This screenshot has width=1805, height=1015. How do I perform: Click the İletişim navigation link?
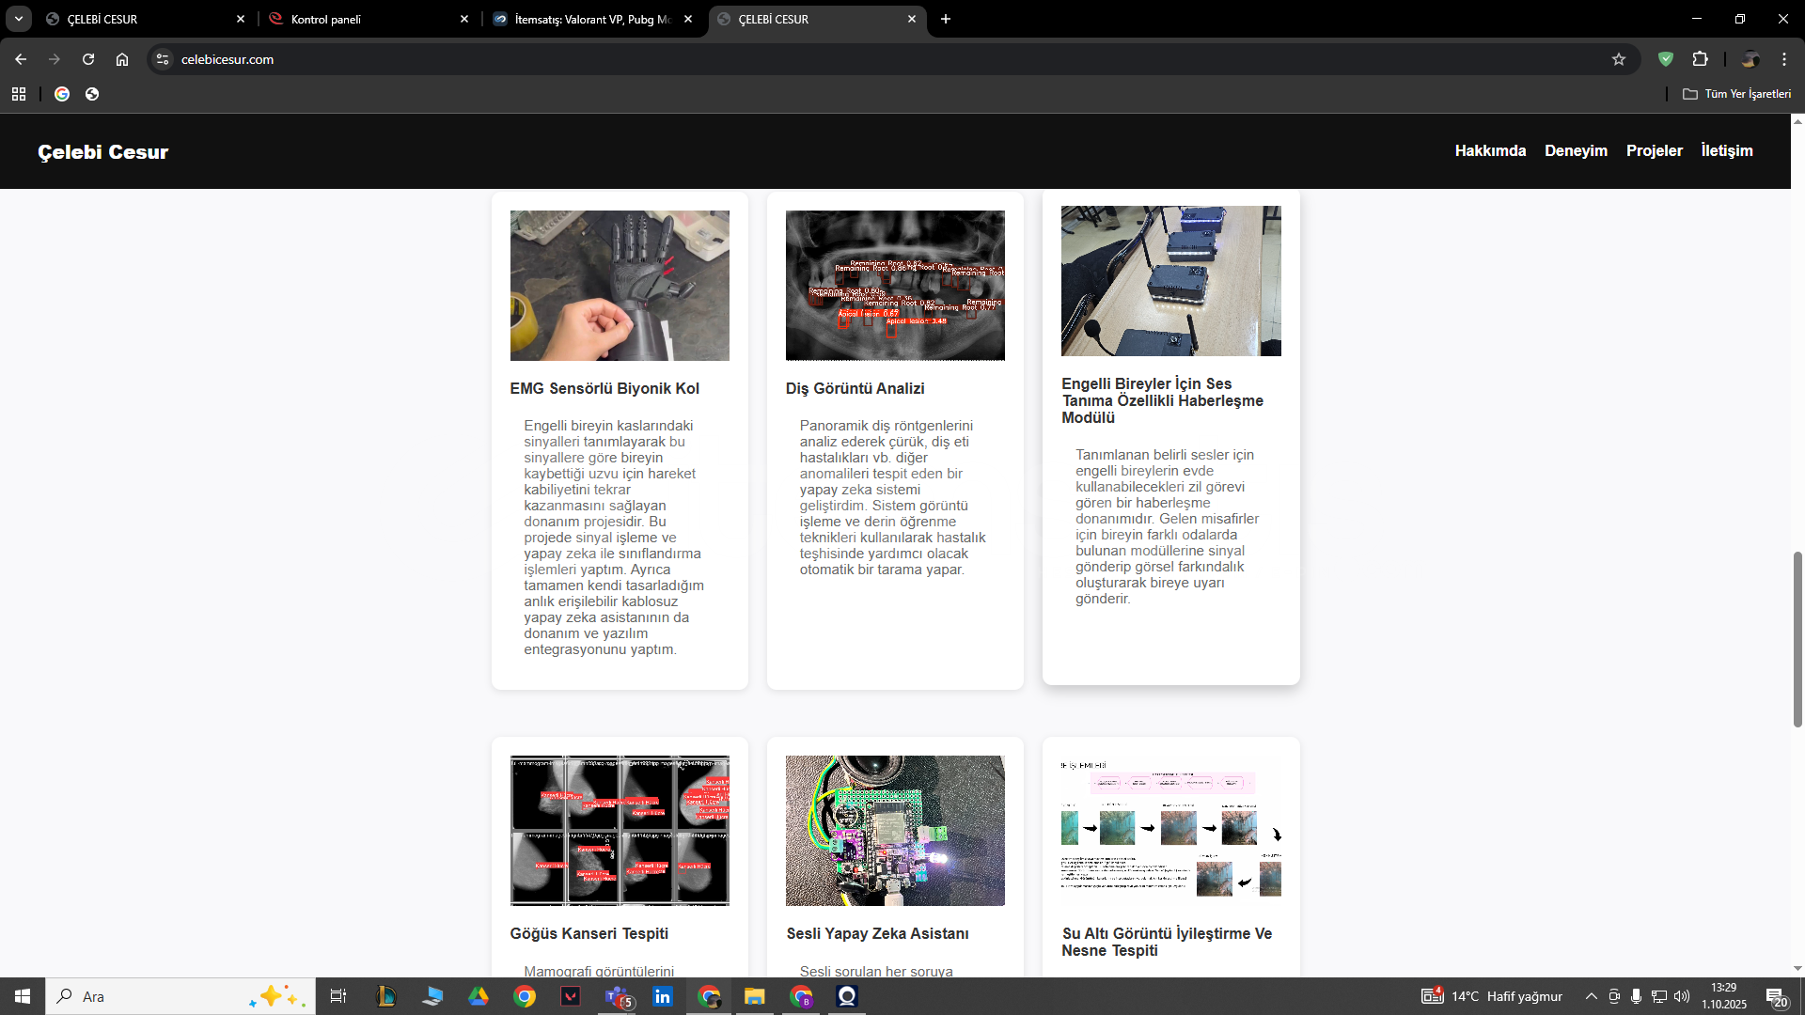(1726, 150)
